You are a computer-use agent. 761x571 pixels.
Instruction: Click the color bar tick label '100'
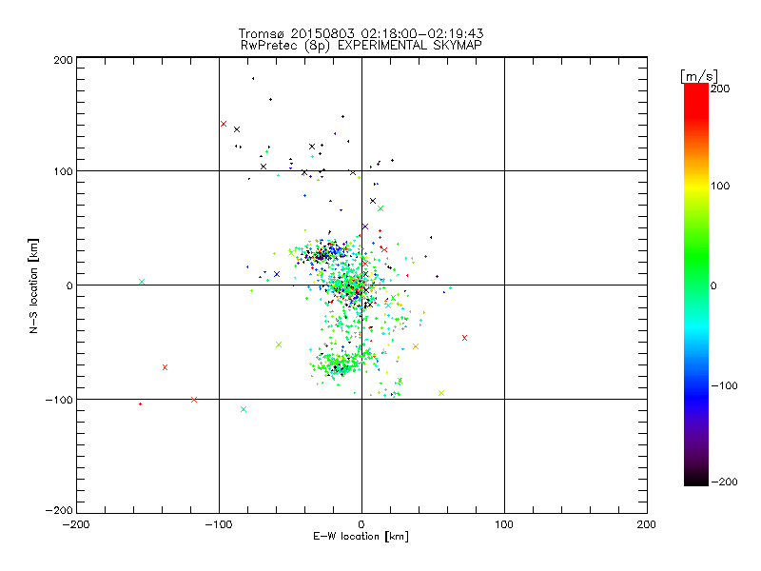720,186
